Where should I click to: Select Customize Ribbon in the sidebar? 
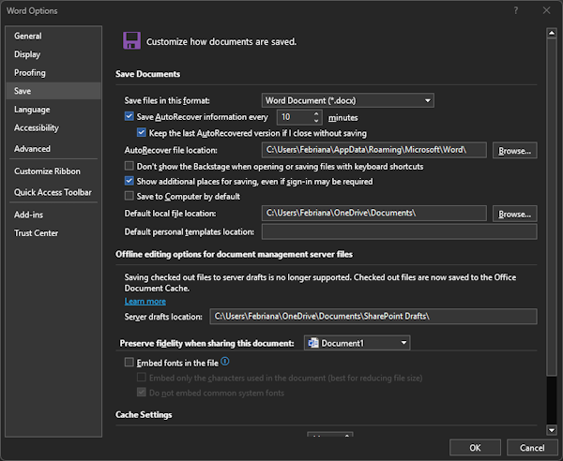tap(47, 171)
